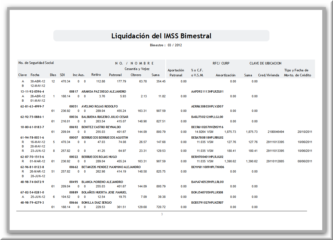Click the title "Liquidación del IMSS Bimestral"
The image size is (333, 240).
point(161,36)
